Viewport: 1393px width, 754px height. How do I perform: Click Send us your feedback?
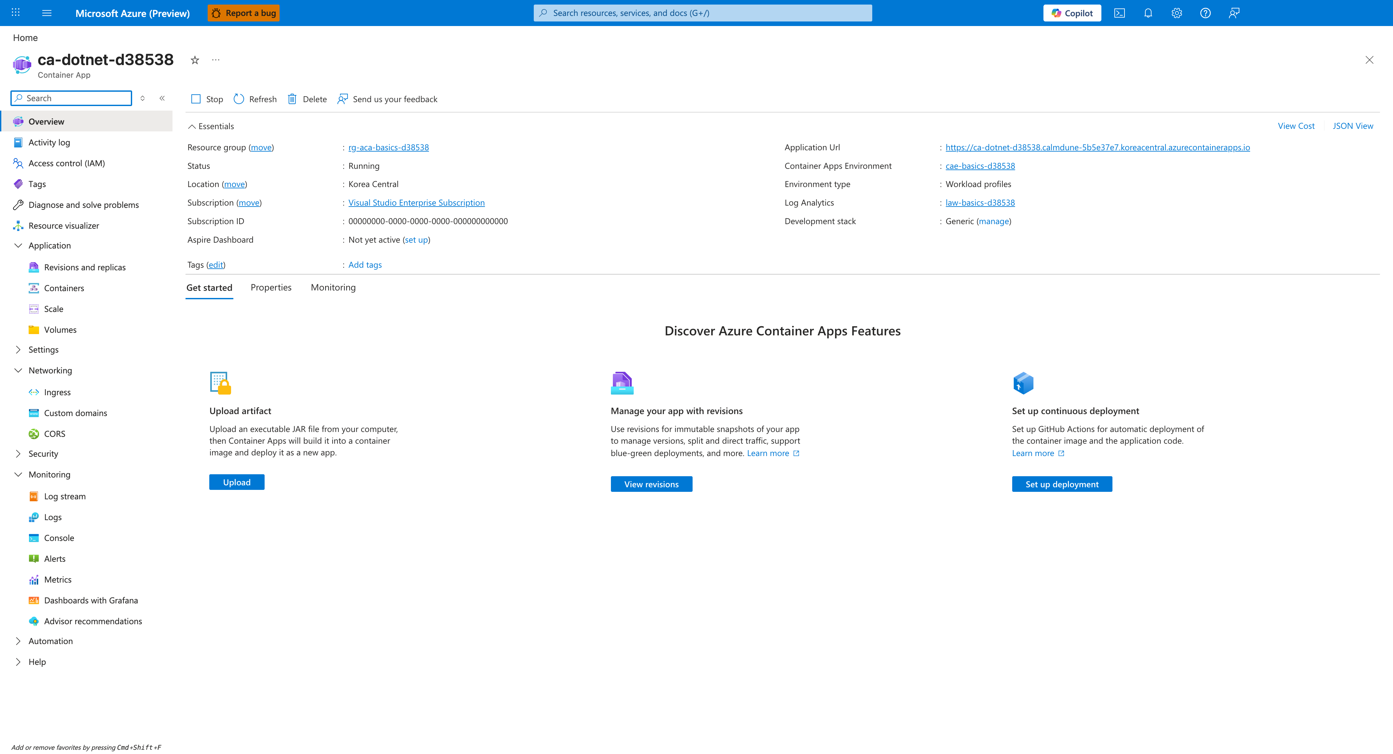(x=388, y=99)
